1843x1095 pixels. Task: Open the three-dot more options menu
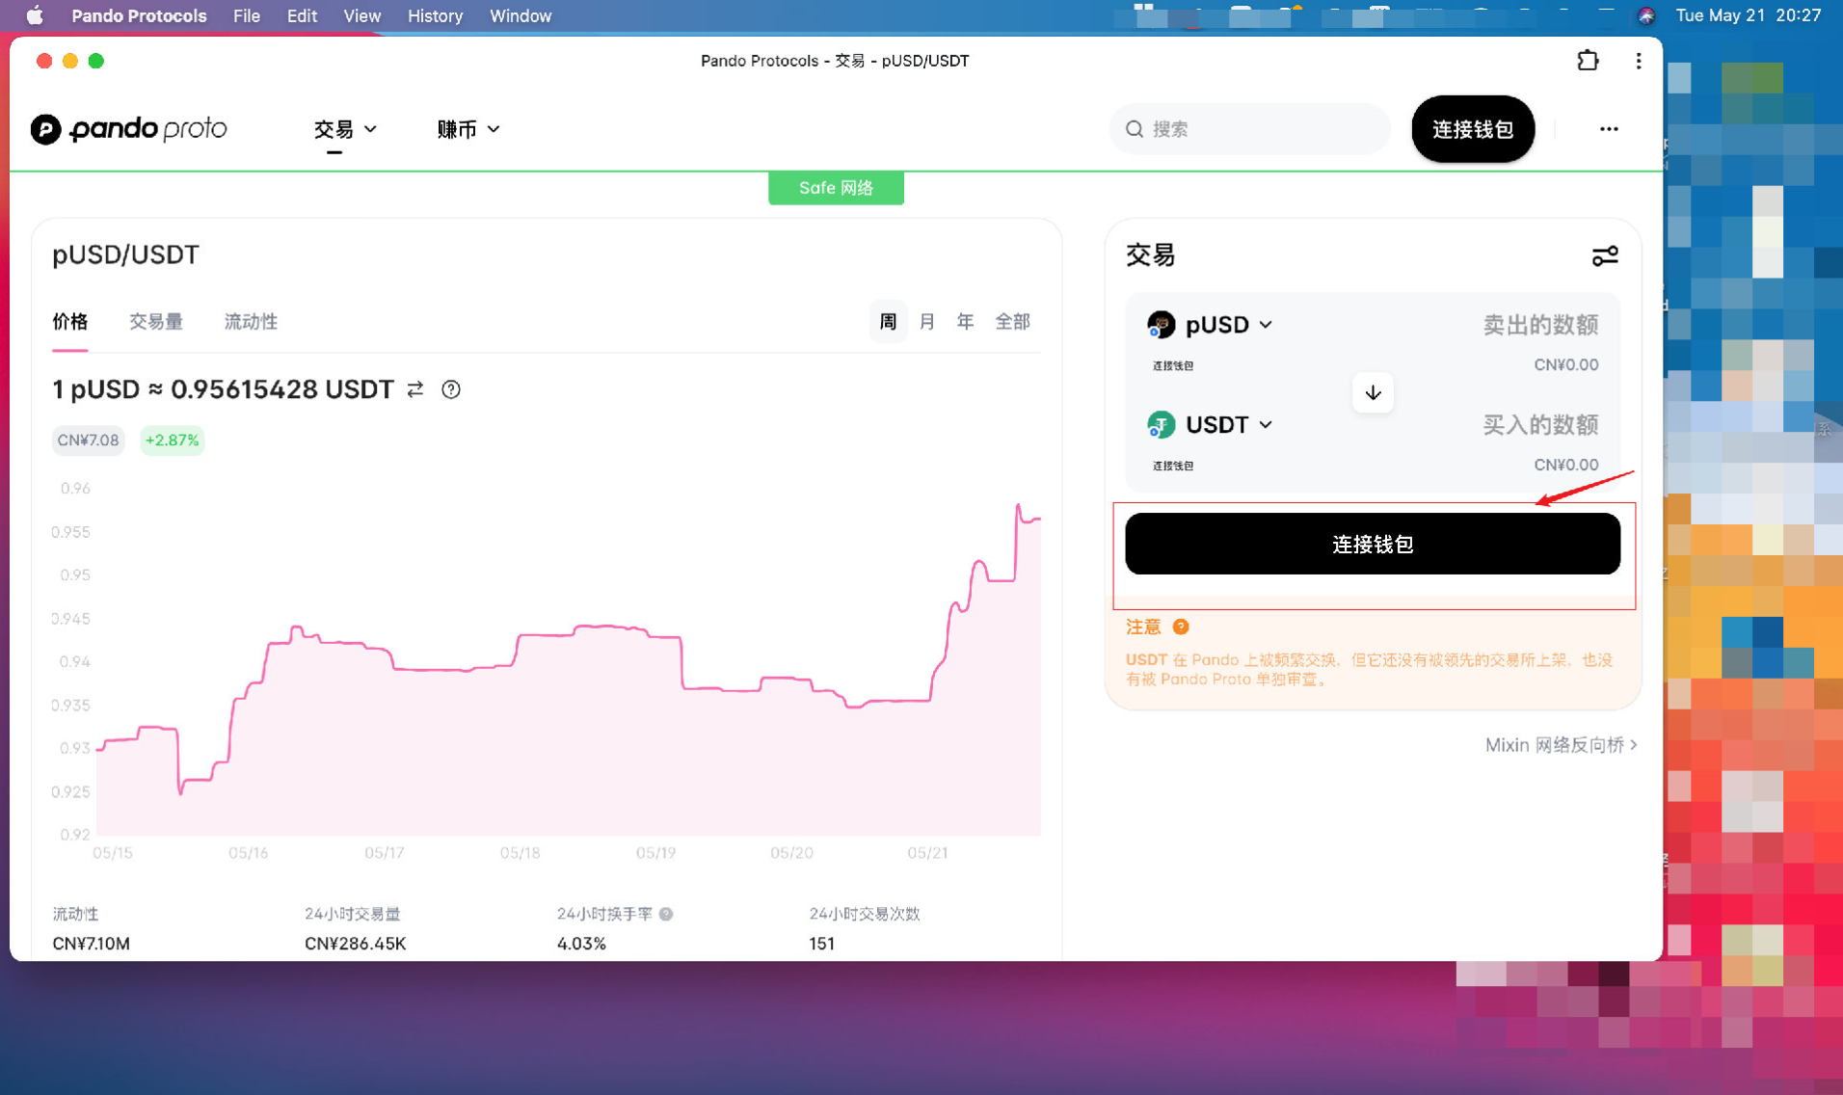point(1608,129)
